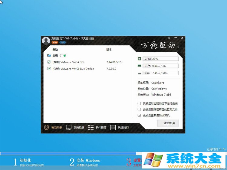Click the 主板 motherboard category icon
Image resolution: width=227 pixels, height=170 pixels.
pos(49,55)
